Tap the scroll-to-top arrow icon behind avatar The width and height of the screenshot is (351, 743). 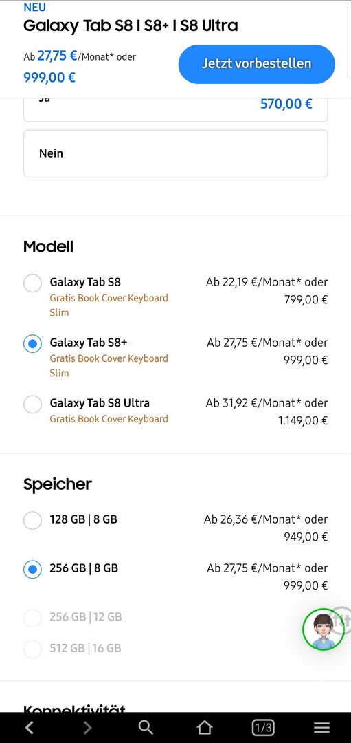coord(343,621)
